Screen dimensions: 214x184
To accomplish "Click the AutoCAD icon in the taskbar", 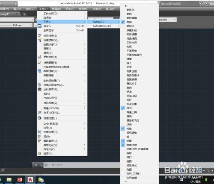I will tap(30, 180).
